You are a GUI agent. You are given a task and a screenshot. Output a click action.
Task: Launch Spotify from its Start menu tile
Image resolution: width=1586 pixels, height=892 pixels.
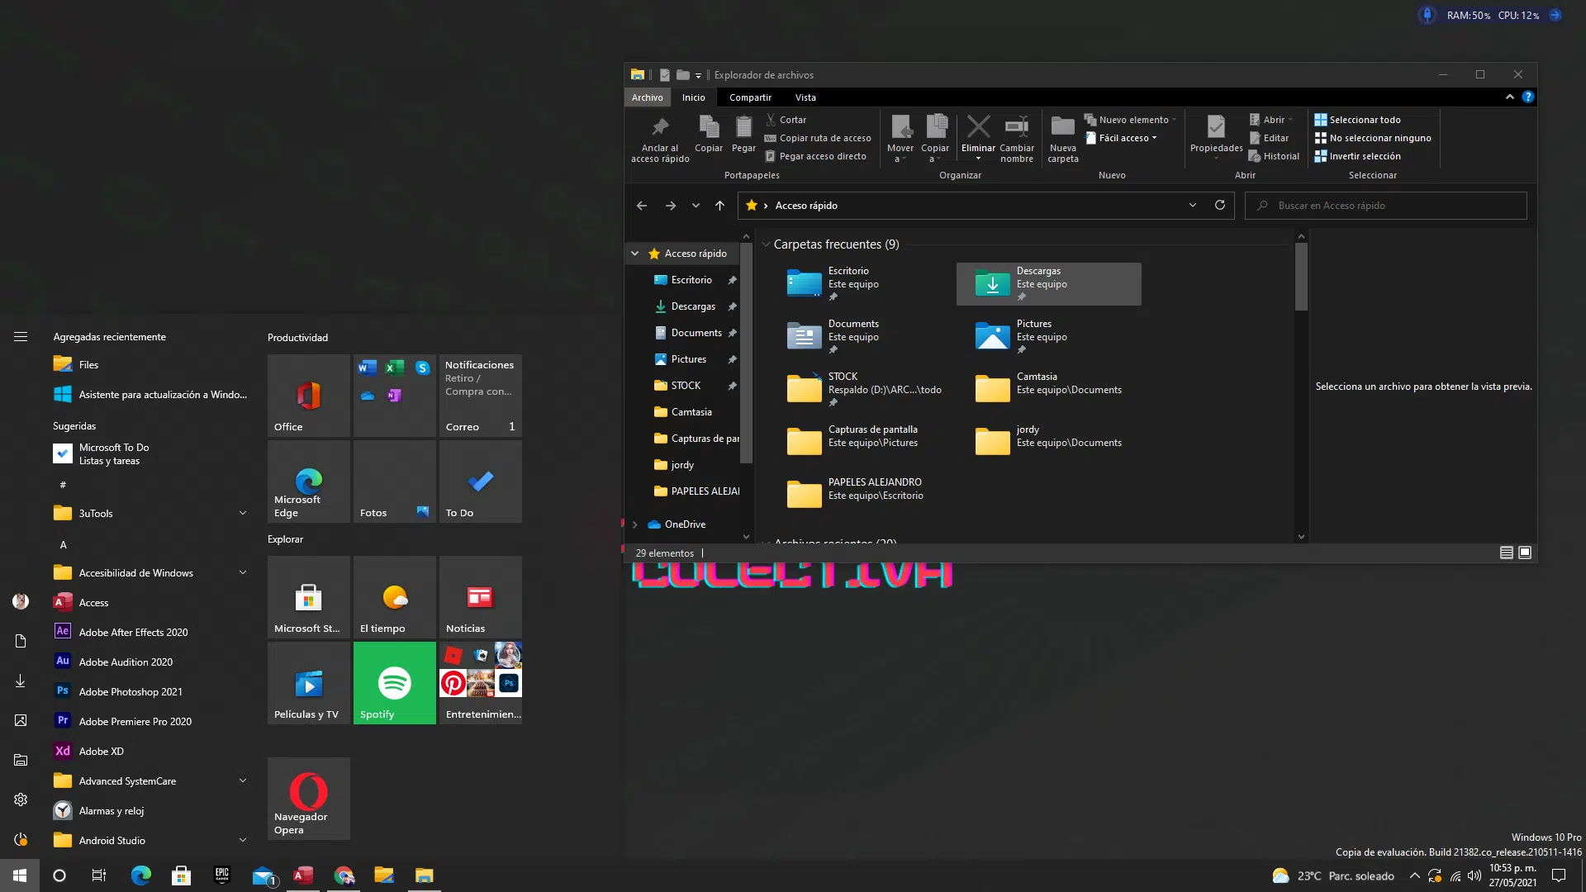(x=394, y=682)
